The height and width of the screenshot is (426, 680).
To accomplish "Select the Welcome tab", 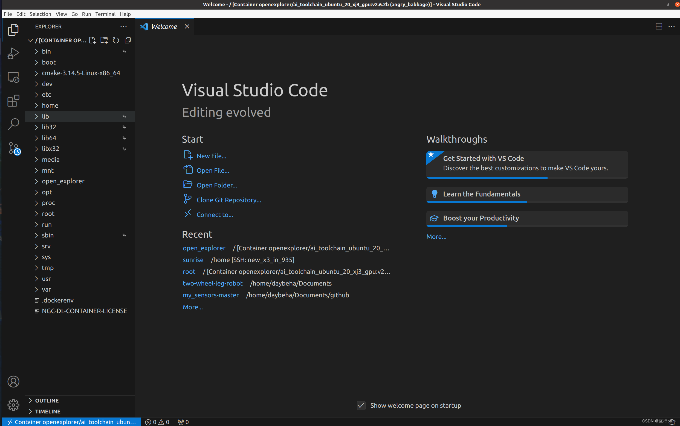I will click(x=164, y=27).
